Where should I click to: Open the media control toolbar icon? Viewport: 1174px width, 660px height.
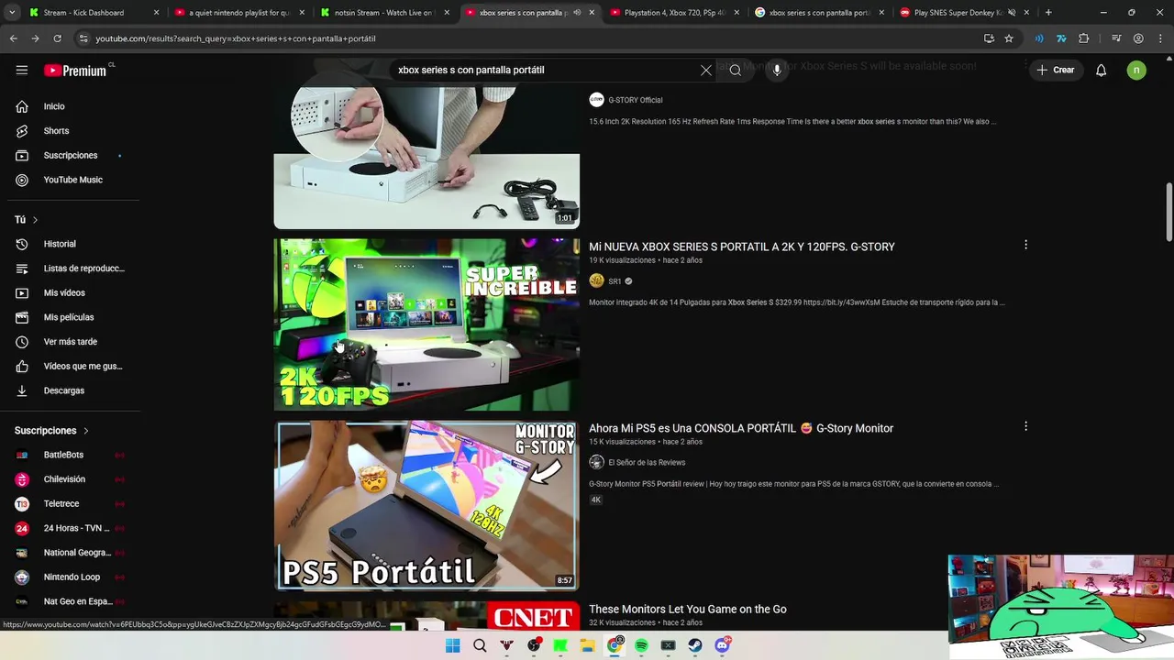tap(1116, 38)
